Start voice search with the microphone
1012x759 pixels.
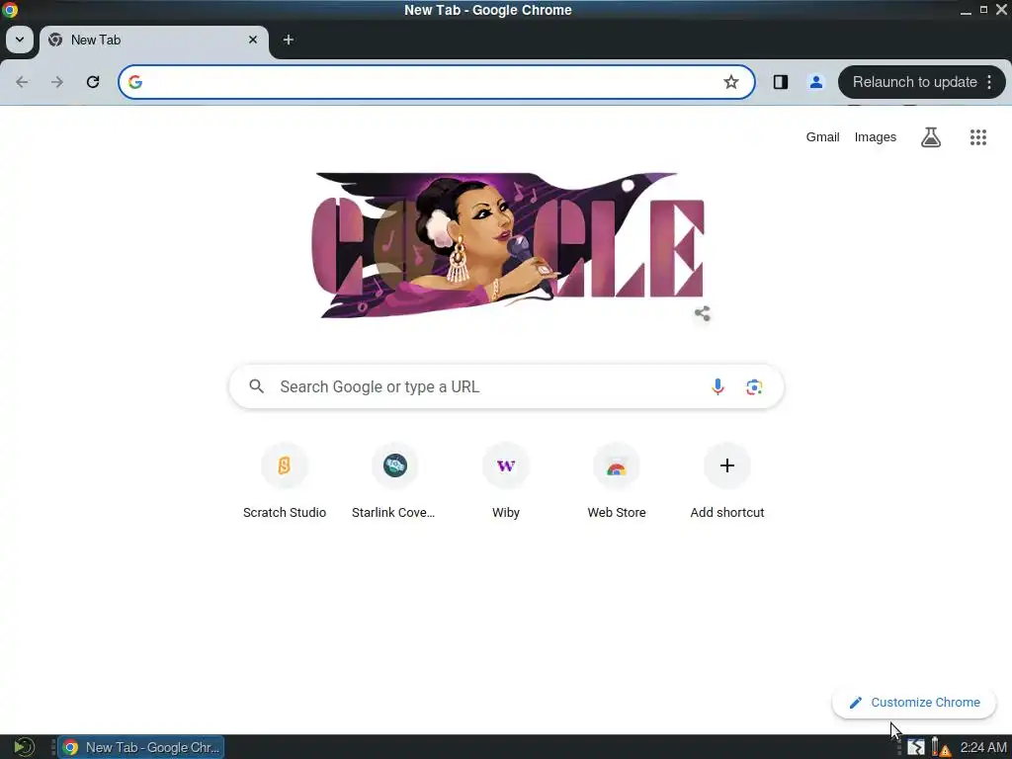click(717, 386)
